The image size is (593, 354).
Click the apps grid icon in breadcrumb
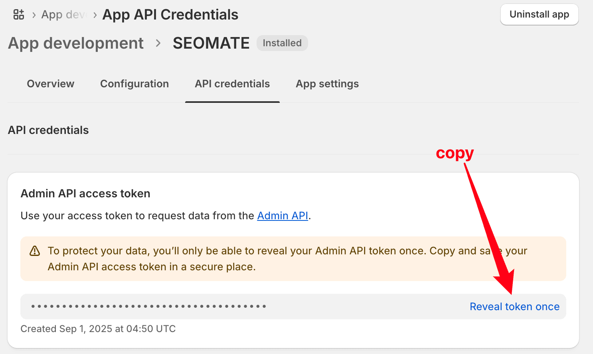[x=19, y=15]
